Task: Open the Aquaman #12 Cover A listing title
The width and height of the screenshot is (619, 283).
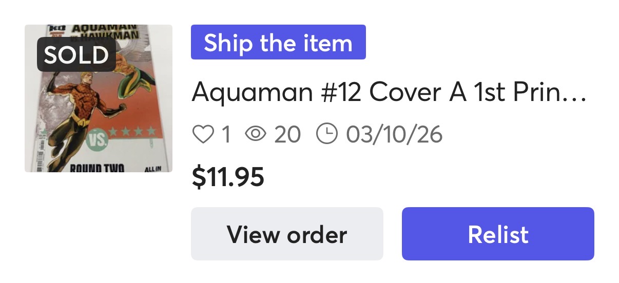Action: [389, 93]
